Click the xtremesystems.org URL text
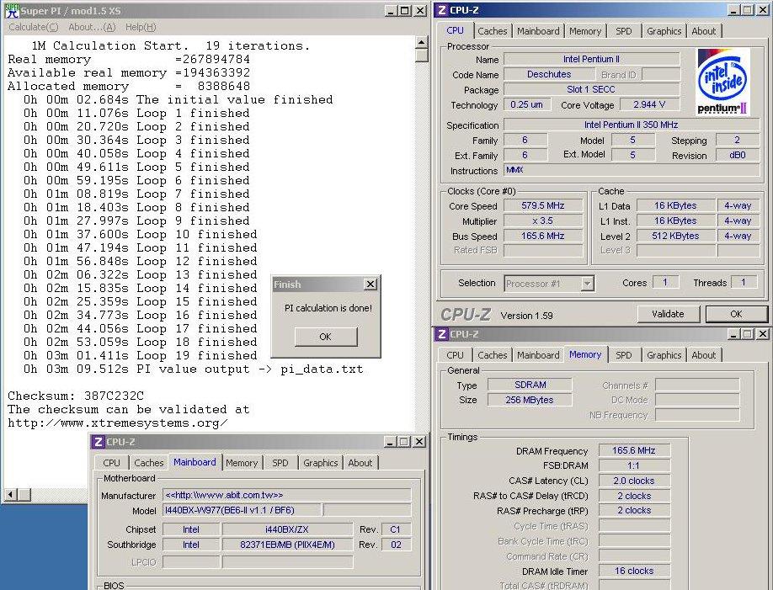Viewport: 773px width, 590px height. click(x=117, y=423)
